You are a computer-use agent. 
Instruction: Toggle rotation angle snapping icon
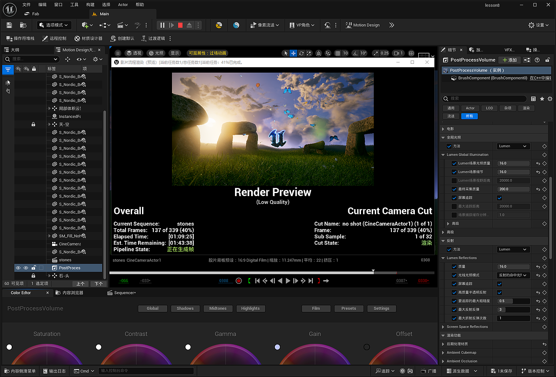[355, 53]
